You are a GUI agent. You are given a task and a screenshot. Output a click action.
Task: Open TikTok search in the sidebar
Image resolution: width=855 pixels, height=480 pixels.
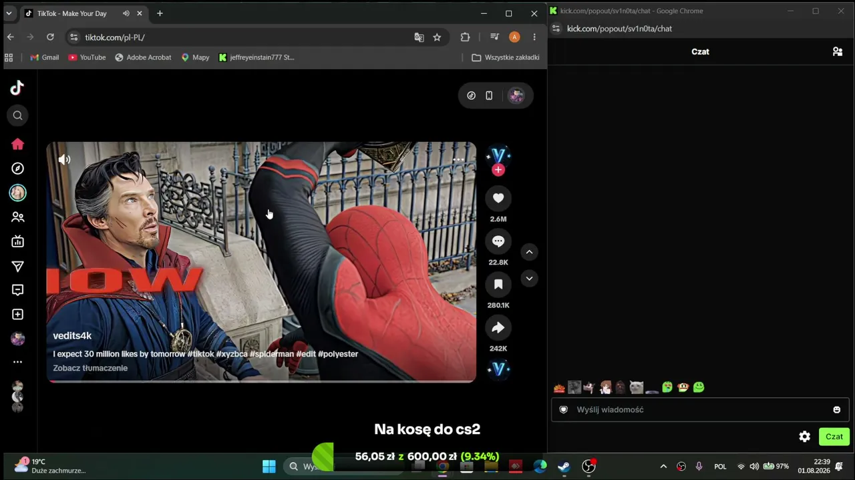(x=18, y=115)
